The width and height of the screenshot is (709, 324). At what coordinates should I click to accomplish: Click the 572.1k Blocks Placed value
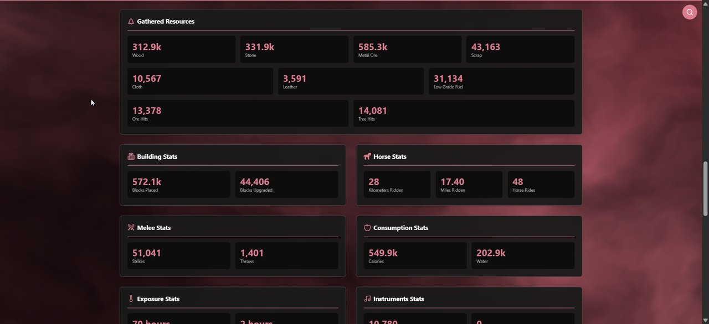pyautogui.click(x=147, y=182)
